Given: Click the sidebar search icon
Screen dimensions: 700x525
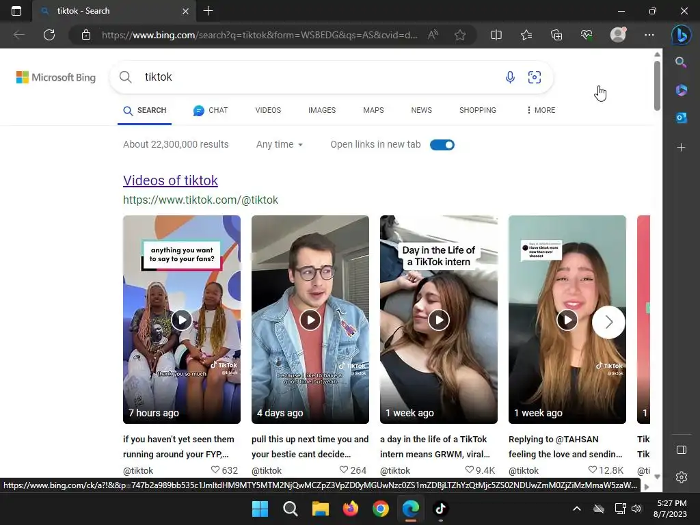Looking at the screenshot, I should pyautogui.click(x=681, y=62).
